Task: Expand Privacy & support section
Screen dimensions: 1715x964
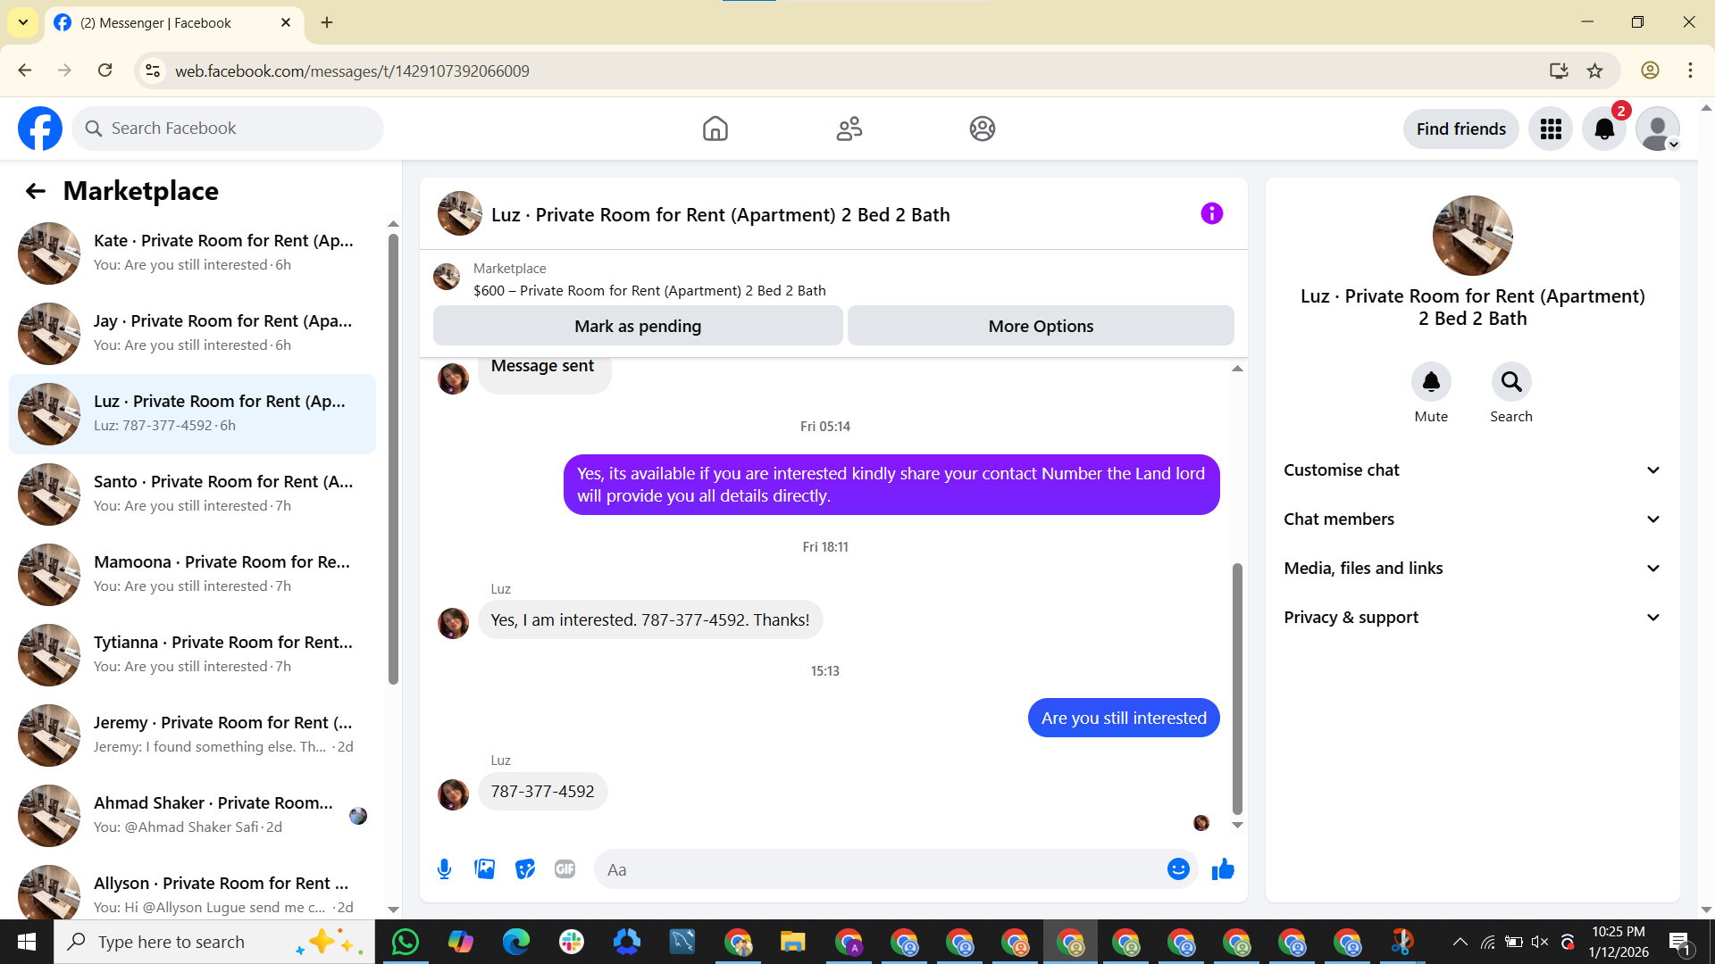Action: pyautogui.click(x=1472, y=618)
